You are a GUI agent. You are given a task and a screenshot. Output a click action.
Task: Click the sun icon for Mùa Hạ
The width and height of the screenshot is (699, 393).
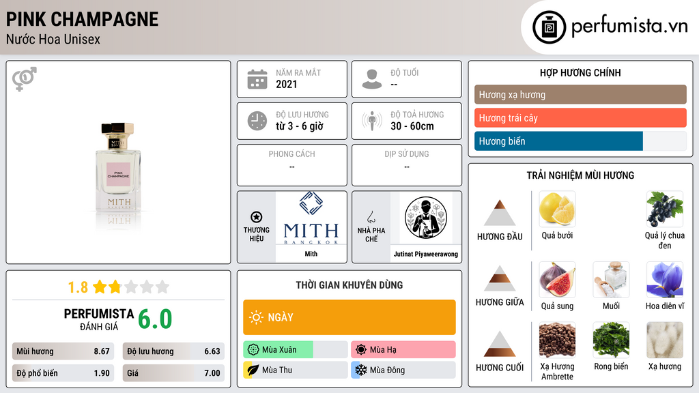tap(361, 350)
